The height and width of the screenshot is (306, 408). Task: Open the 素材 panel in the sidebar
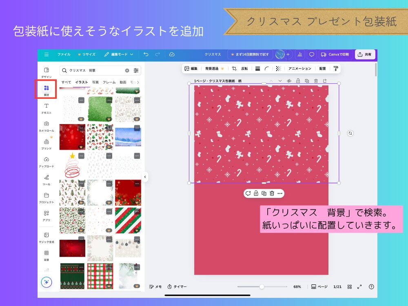pyautogui.click(x=47, y=88)
